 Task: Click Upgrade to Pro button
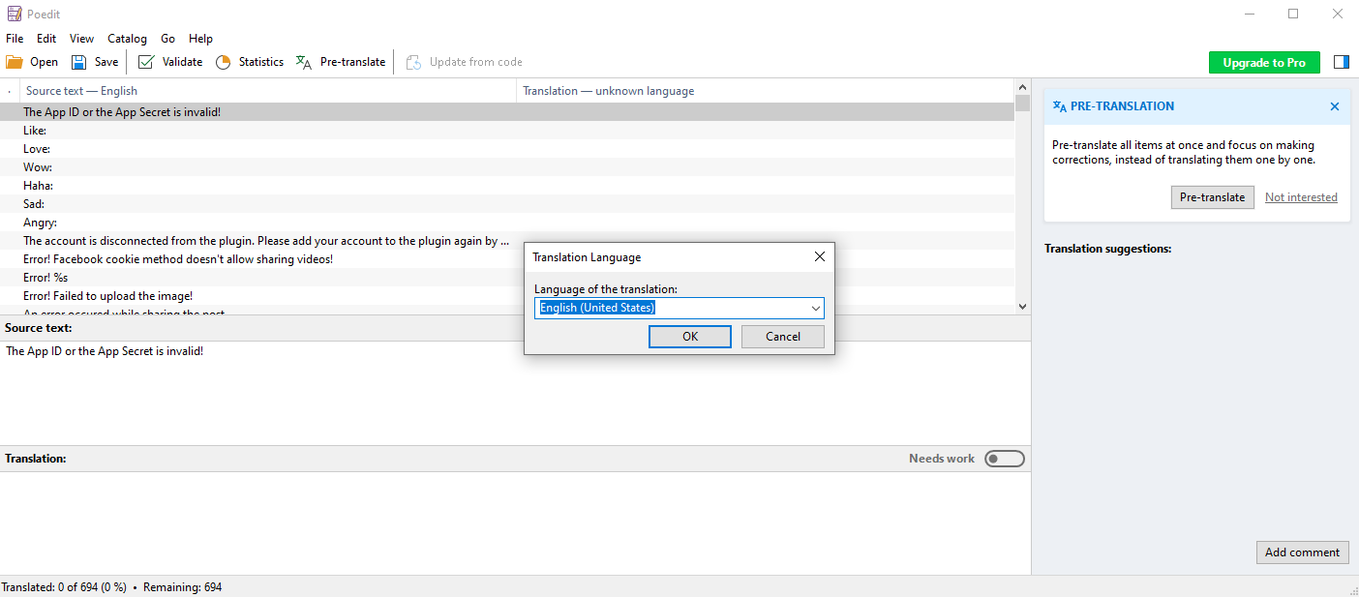[x=1264, y=62]
